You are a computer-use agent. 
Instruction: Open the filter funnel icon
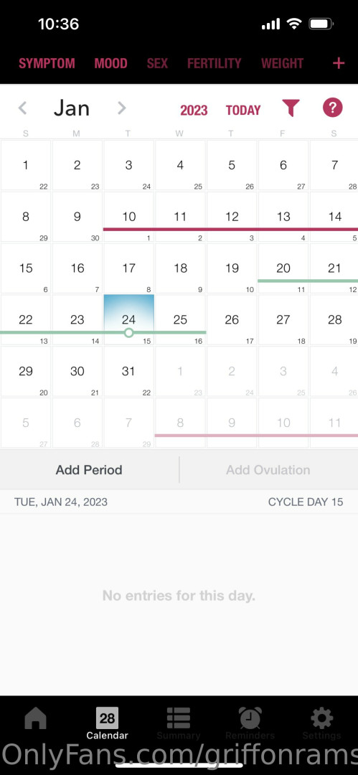tap(291, 108)
